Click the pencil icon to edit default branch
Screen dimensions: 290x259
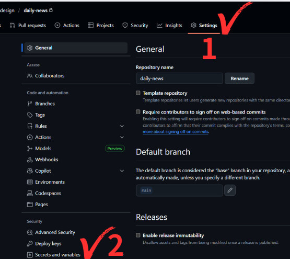pyautogui.click(x=230, y=190)
